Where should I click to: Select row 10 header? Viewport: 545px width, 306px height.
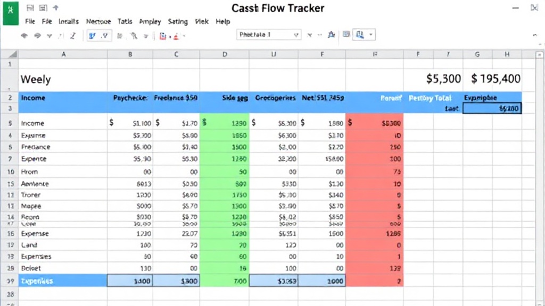tap(10, 172)
